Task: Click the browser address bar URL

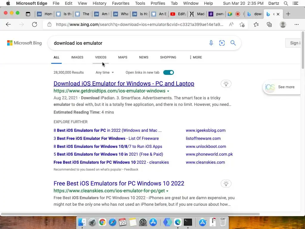Action: [139, 24]
